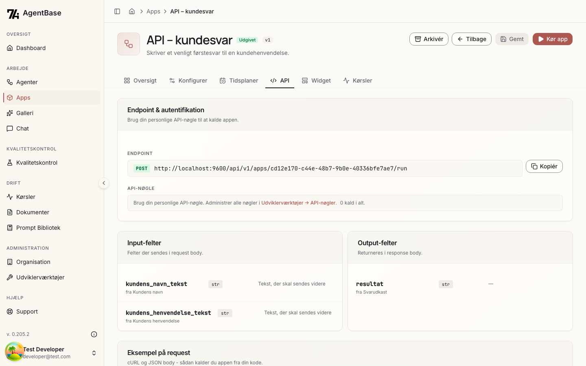This screenshot has height=366, width=586.
Task: Click the 'API – kundesvar' breadcrumb text
Action: [x=192, y=11]
